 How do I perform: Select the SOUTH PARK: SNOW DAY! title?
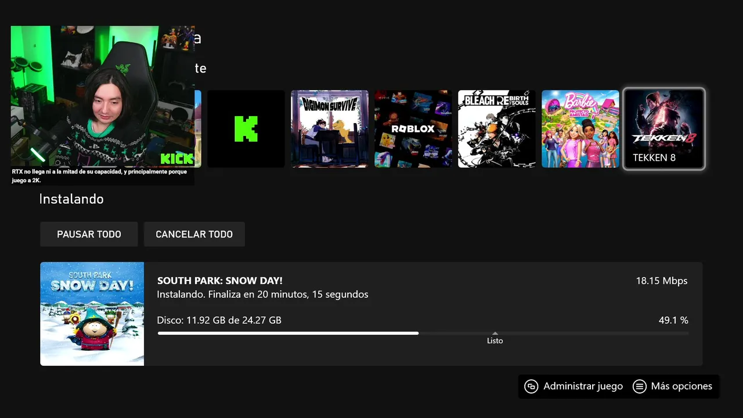(x=220, y=281)
